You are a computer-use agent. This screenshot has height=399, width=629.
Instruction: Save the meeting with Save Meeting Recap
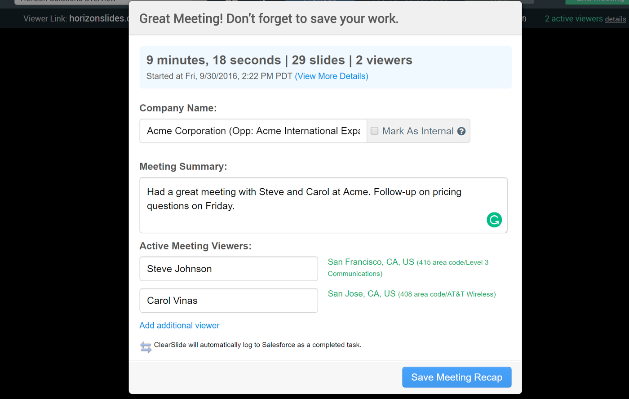[456, 377]
